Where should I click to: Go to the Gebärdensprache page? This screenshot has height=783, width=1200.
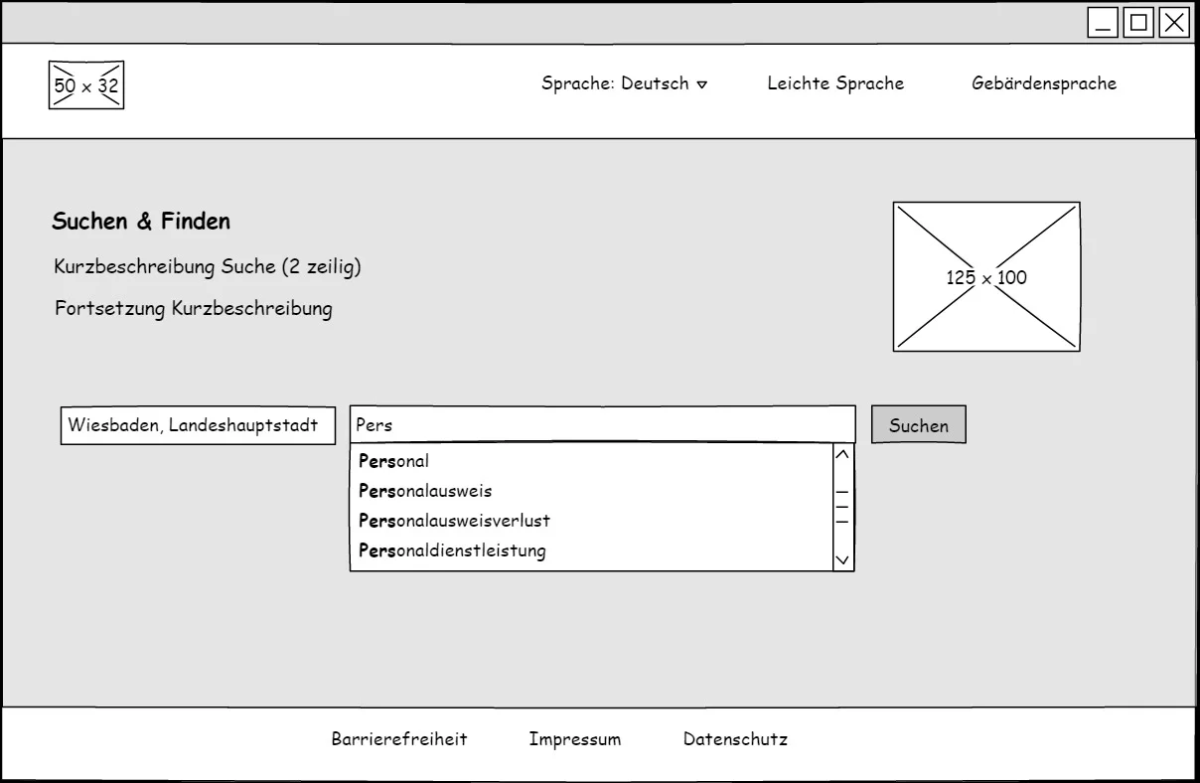click(1044, 83)
